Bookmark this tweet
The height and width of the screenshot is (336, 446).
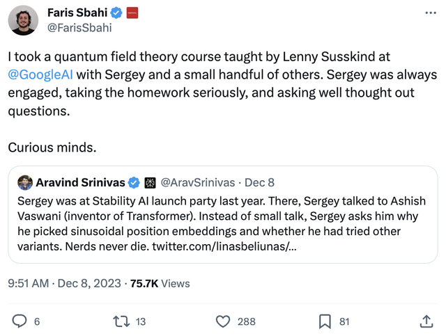(325, 321)
